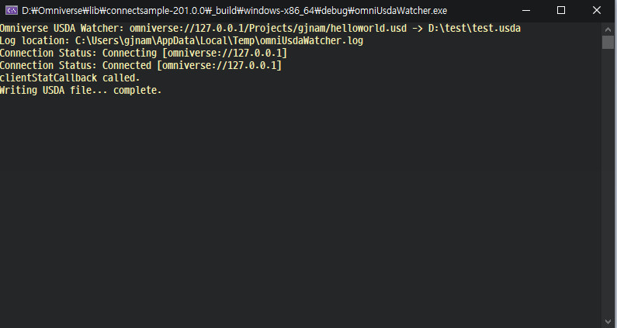Open the console system menu icon
This screenshot has width=617, height=328.
(11, 11)
